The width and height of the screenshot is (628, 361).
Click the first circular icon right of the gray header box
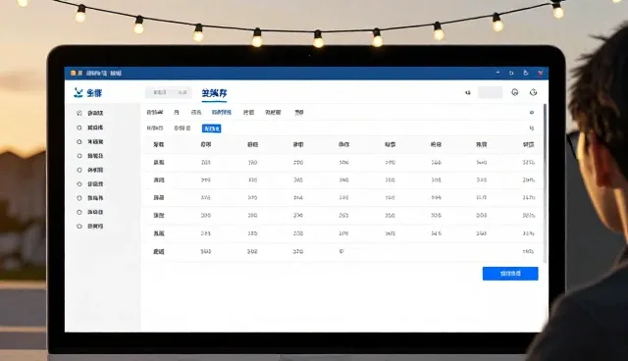[514, 92]
